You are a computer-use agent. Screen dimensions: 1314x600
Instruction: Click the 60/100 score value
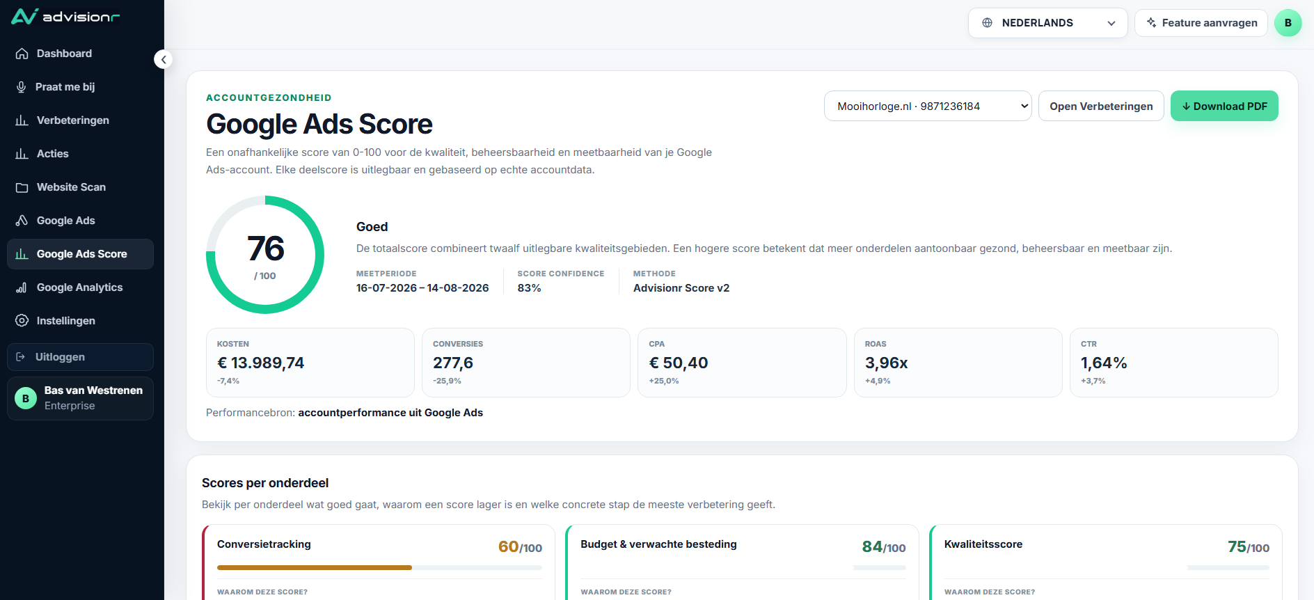[520, 547]
